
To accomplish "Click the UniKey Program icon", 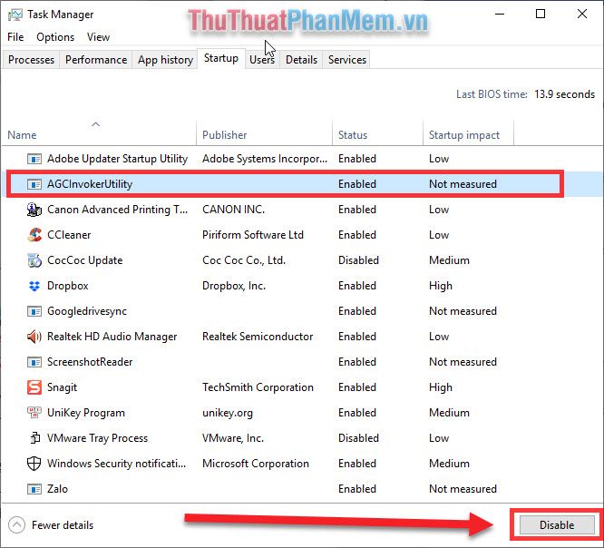I will 34,412.
